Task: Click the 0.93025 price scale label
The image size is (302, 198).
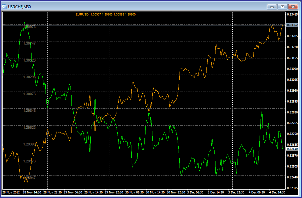Action: point(292,80)
